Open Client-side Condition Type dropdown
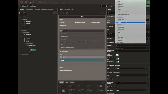Viewport: 168px width, 94px height. (131, 68)
